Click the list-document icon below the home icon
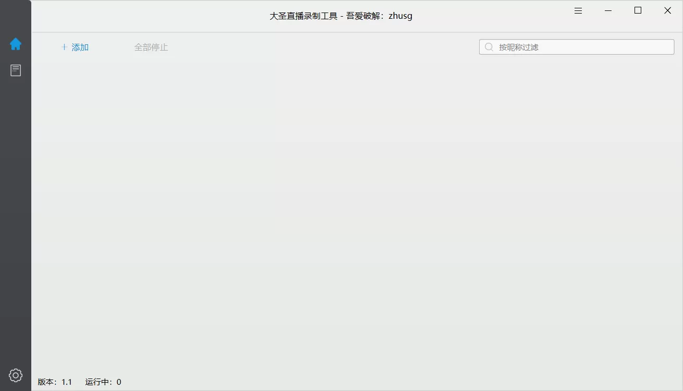 click(x=16, y=70)
